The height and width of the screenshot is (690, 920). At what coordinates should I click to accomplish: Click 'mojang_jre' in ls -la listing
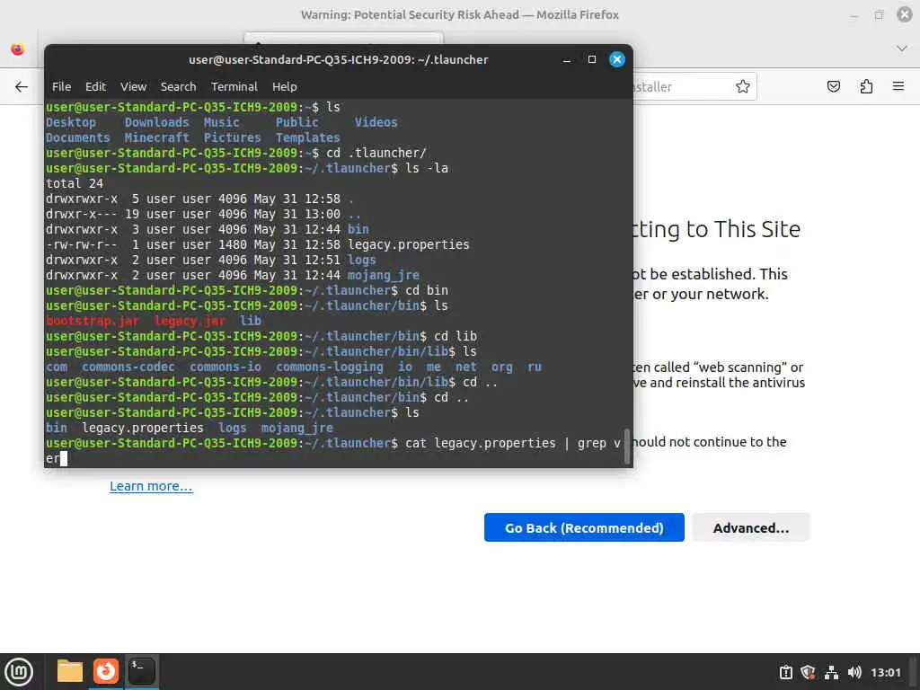[x=384, y=275]
